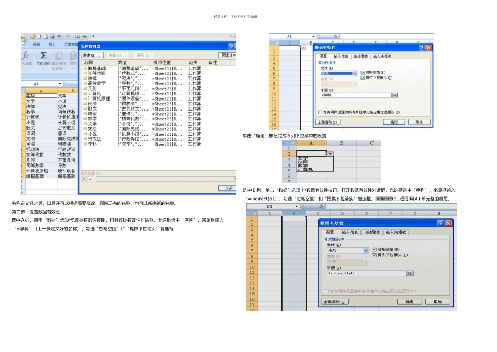Image resolution: width=497 pixels, height=352 pixels.
Task: Click the Save floppy icon in quick toolbar
Action: (52, 37)
